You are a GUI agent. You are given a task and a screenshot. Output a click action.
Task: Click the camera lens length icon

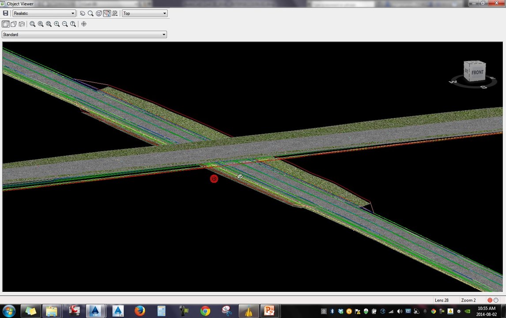22,24
